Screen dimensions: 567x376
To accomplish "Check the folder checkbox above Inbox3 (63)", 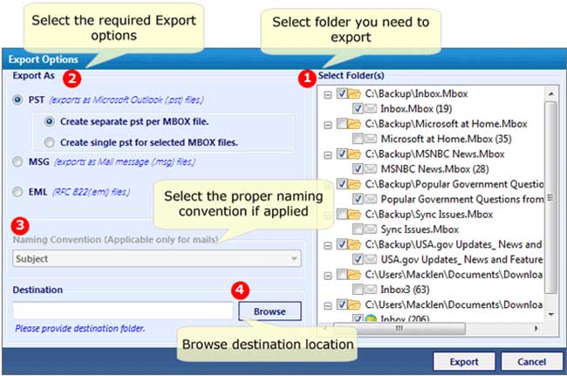I will (x=342, y=275).
